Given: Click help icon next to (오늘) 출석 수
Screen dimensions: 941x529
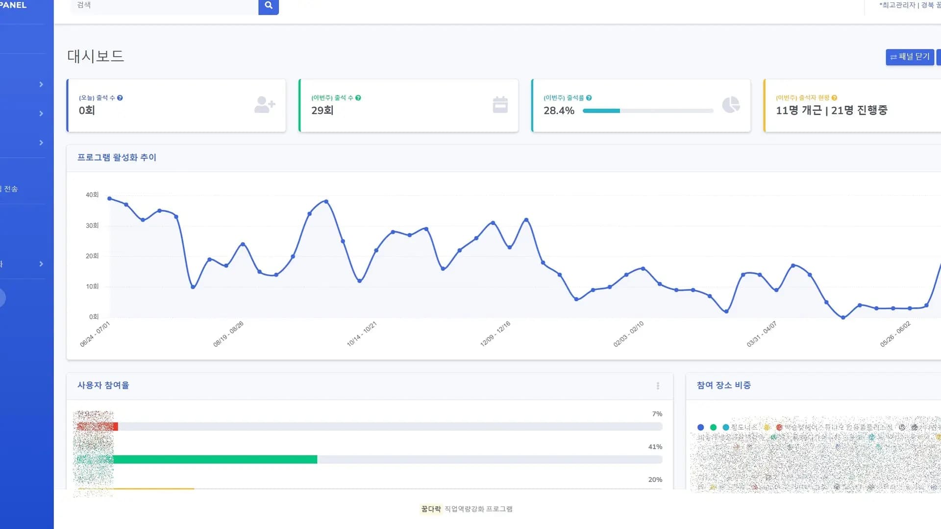Looking at the screenshot, I should pos(120,98).
